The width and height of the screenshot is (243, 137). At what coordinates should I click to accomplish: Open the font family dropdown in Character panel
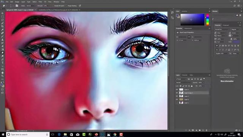(x=222, y=29)
